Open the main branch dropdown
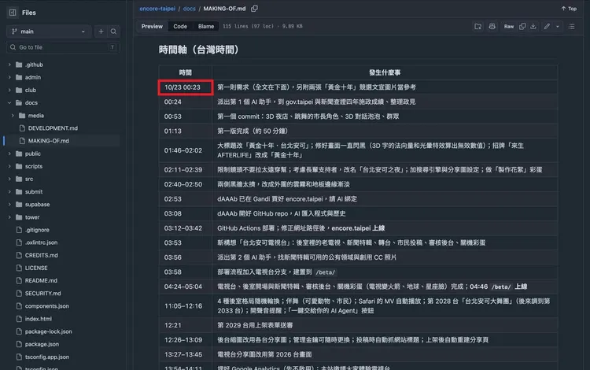This screenshot has width=590, height=370. [49, 31]
